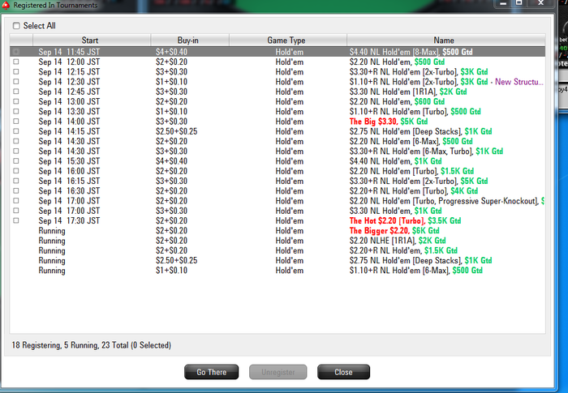Close the window with the title bar X

point(540,3)
